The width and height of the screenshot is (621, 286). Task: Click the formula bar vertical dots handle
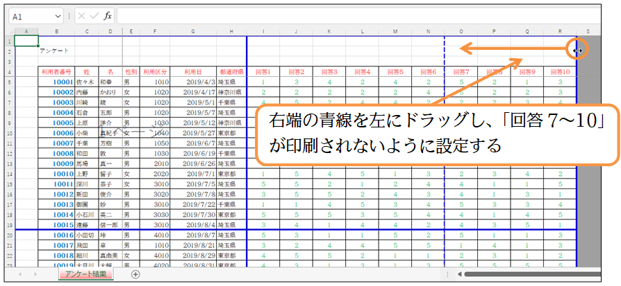coord(69,17)
